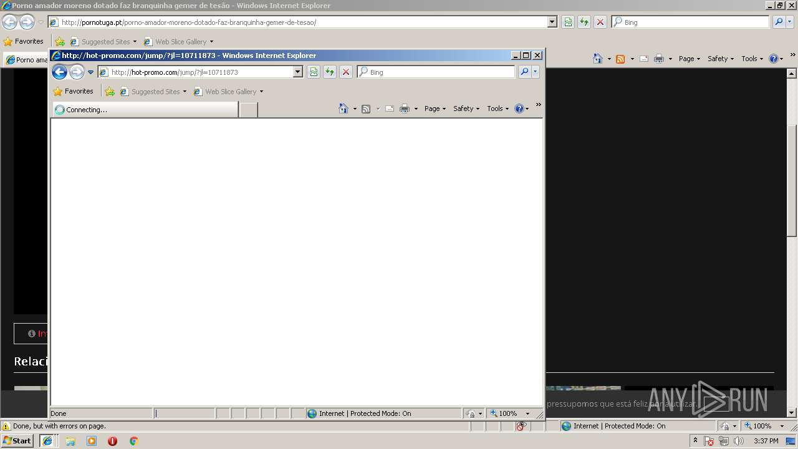Open the Tools menu in main window

pos(752,59)
